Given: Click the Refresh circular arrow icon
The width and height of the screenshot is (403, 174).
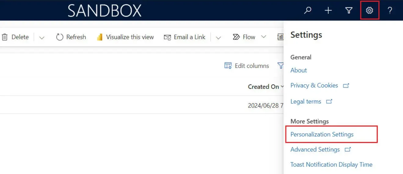Looking at the screenshot, I should [x=60, y=37].
